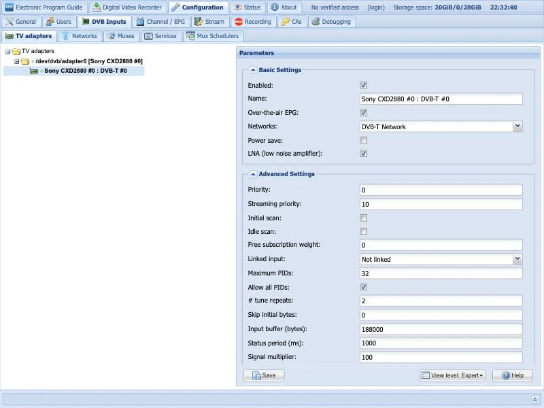Image resolution: width=544 pixels, height=408 pixels.
Task: Click the login link
Action: pos(376,7)
